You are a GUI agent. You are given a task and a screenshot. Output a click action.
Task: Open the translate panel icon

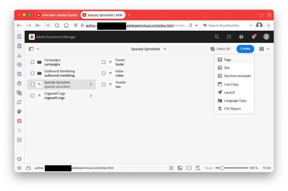tap(19, 93)
